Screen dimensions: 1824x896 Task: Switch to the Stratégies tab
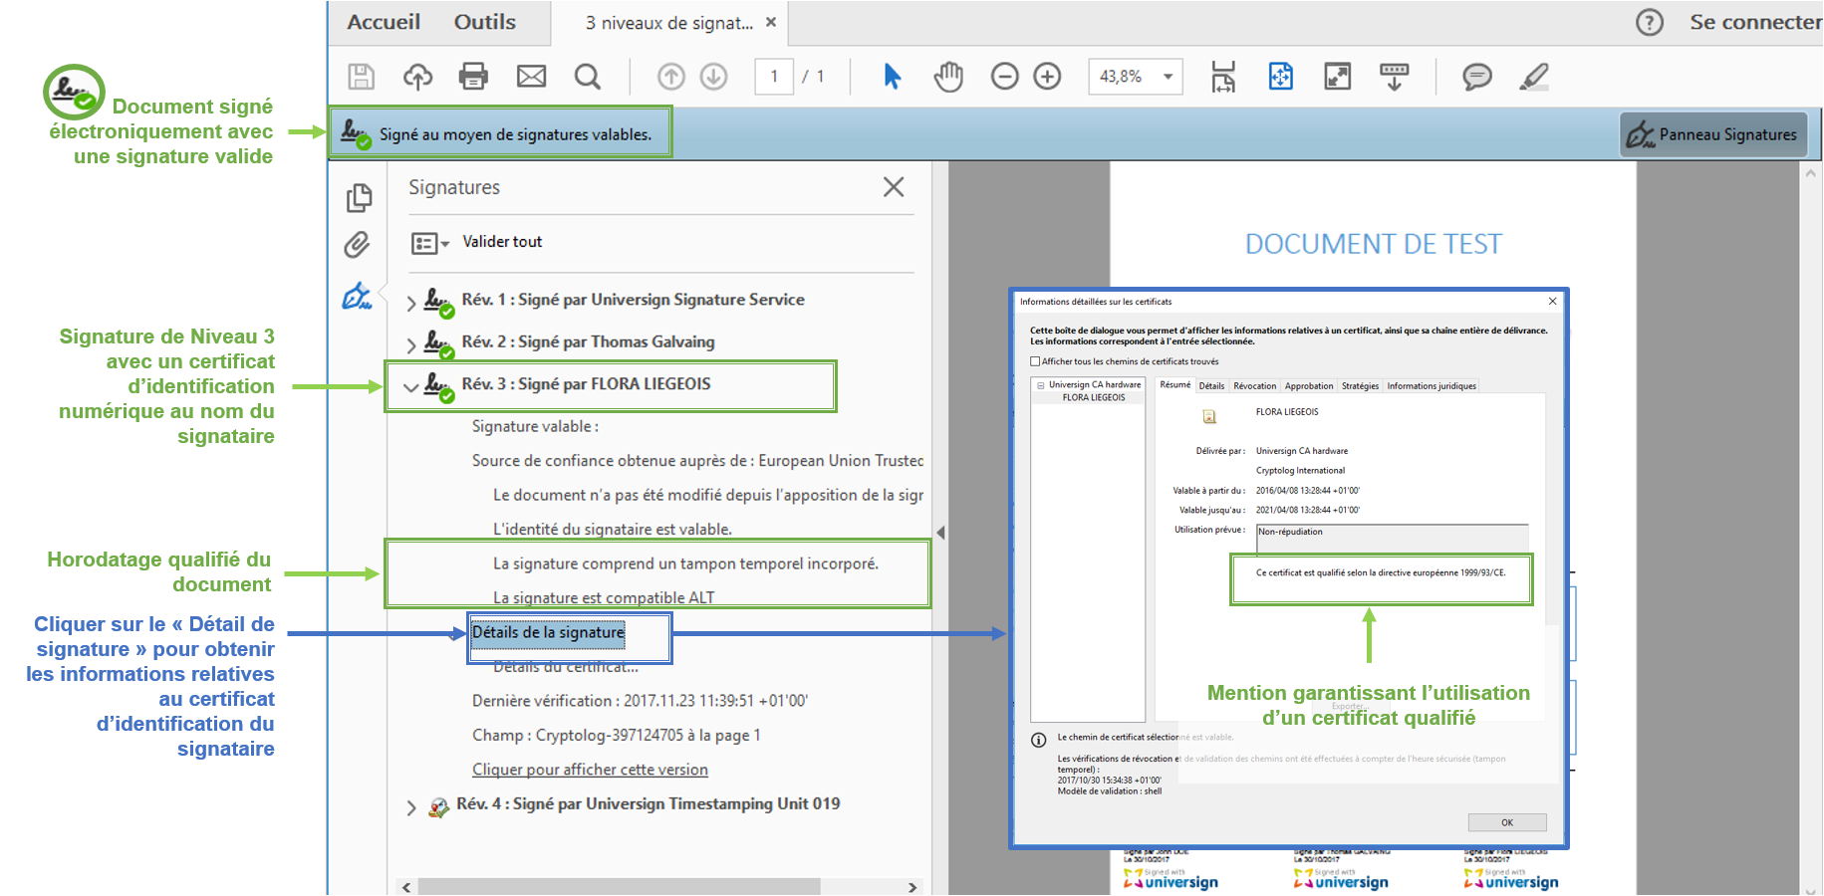coord(1360,386)
